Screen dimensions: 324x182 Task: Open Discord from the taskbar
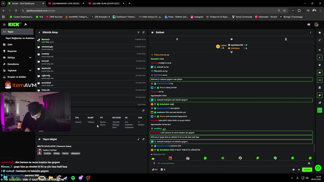coord(80,178)
